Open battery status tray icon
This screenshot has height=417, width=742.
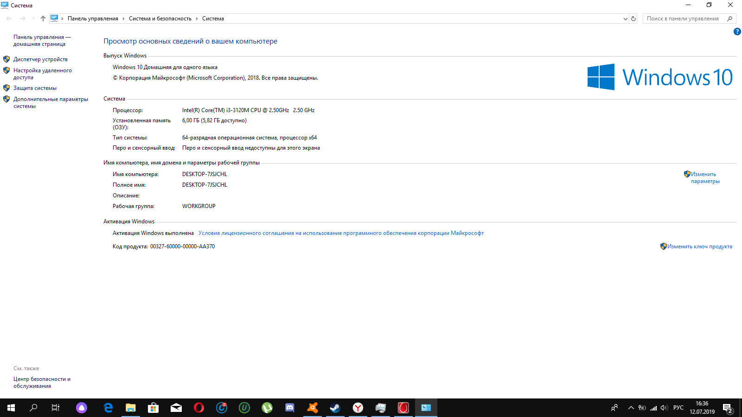click(x=642, y=408)
